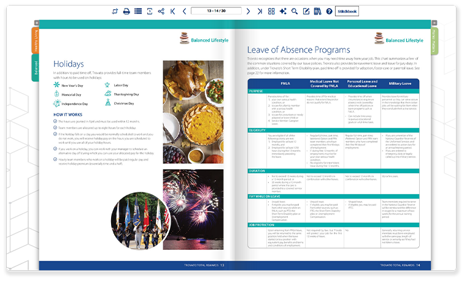Open the Balanced teal side tab

click(x=36, y=68)
